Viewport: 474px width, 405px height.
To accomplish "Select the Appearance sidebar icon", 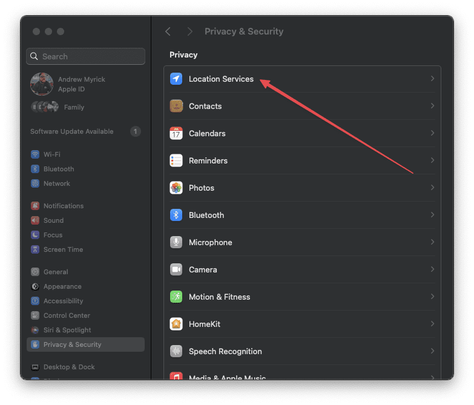I will tap(35, 286).
